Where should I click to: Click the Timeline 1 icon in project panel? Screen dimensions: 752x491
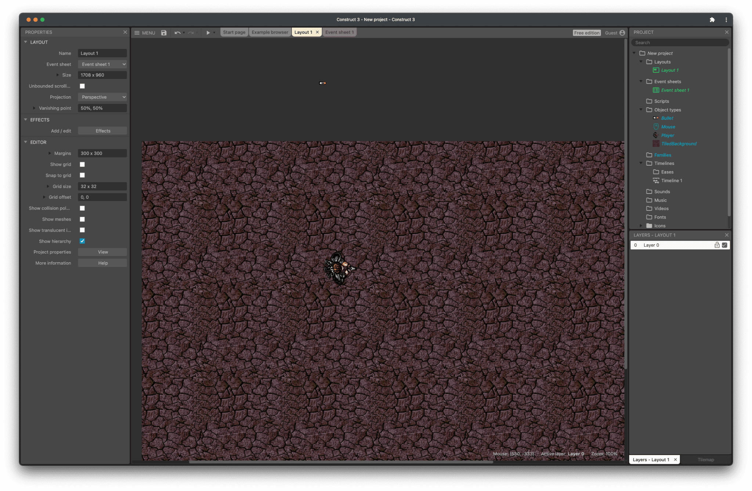655,180
